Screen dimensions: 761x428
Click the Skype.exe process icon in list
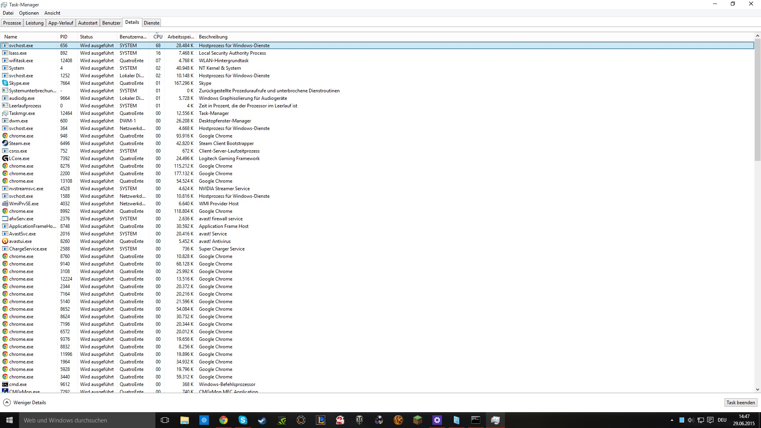pyautogui.click(x=5, y=83)
